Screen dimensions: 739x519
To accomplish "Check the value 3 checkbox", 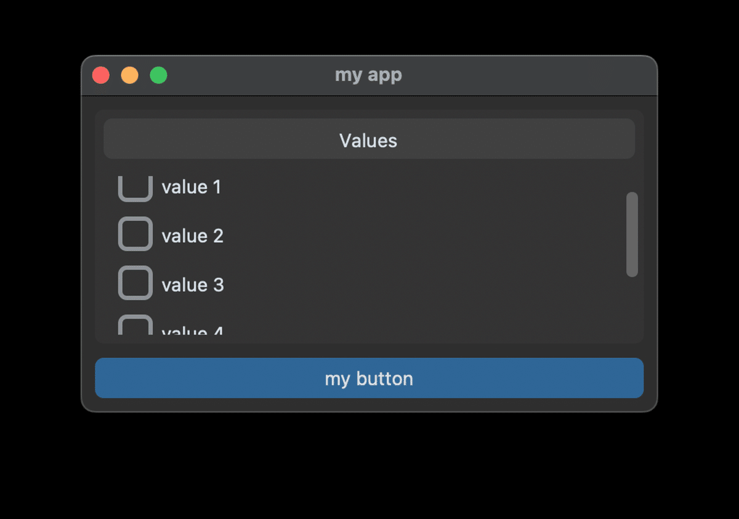I will (x=134, y=283).
